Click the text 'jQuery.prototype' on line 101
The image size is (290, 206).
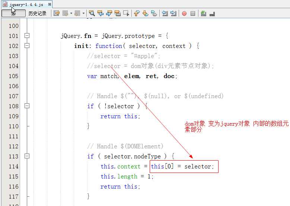point(128,36)
